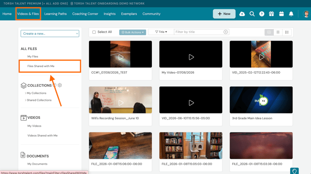Check the Select All checkbox
This screenshot has width=311, height=174.
pos(94,32)
